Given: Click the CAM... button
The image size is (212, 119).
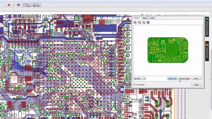Looking at the screenshot, I should pos(196,79).
